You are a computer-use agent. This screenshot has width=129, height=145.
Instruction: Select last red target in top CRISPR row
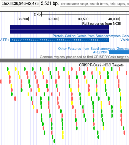point(120,69)
